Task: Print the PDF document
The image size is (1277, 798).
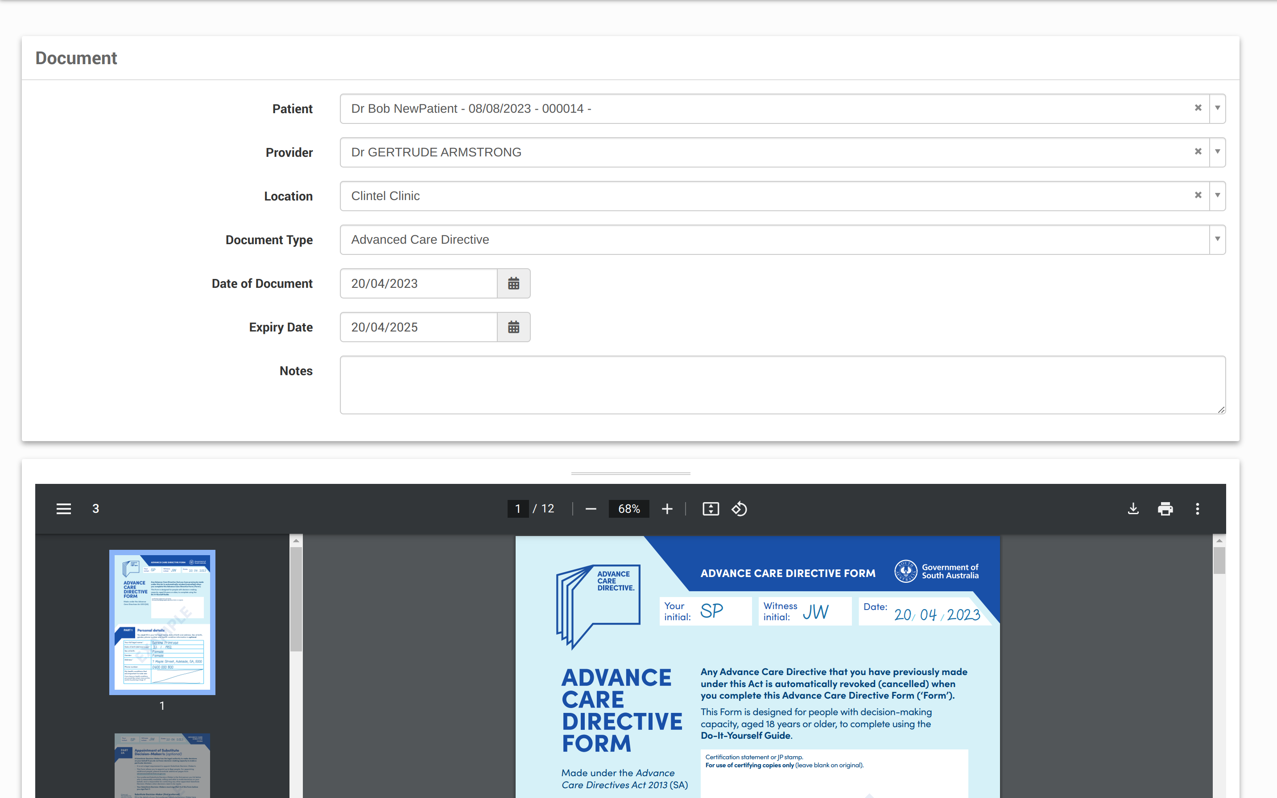Action: [x=1165, y=509]
